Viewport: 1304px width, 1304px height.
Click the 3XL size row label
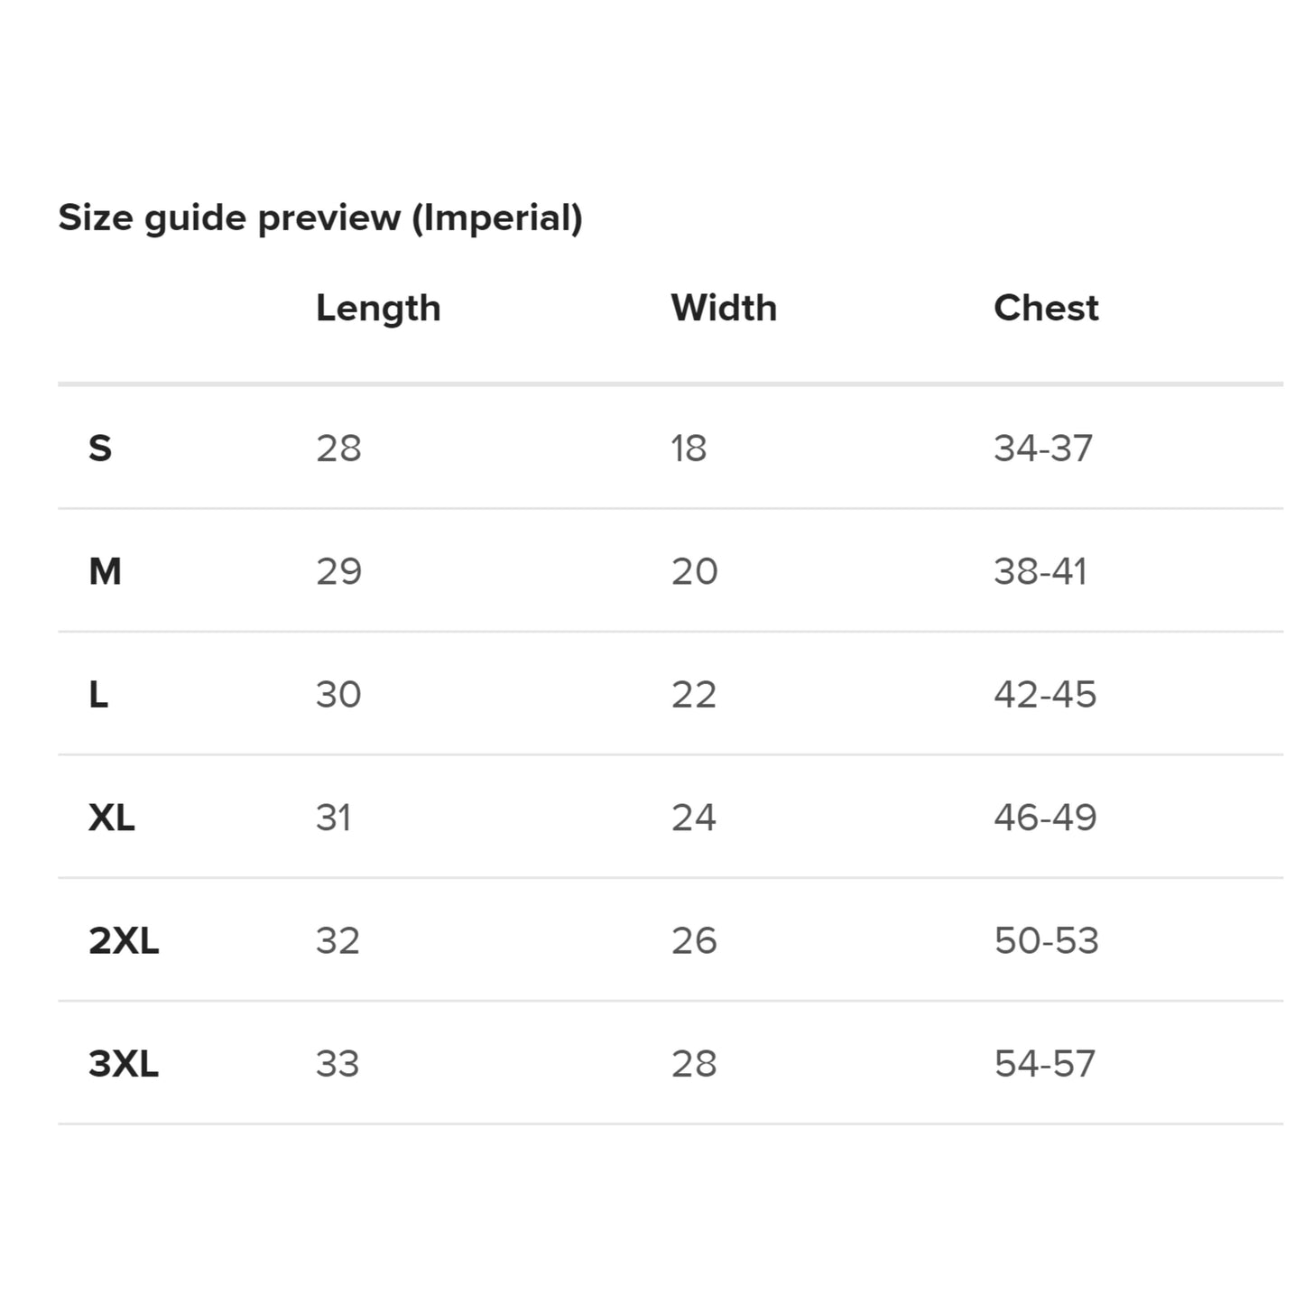pyautogui.click(x=124, y=1064)
